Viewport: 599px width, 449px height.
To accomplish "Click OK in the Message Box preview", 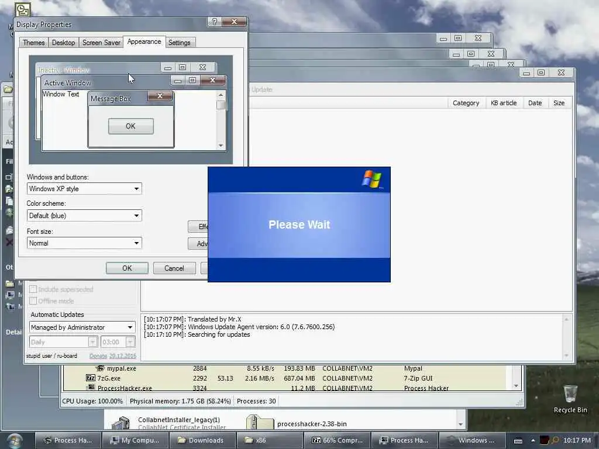I will [130, 126].
